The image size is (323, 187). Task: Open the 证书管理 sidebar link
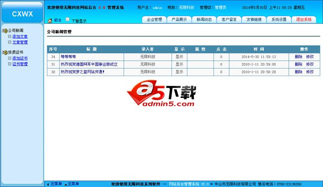coord(20,64)
